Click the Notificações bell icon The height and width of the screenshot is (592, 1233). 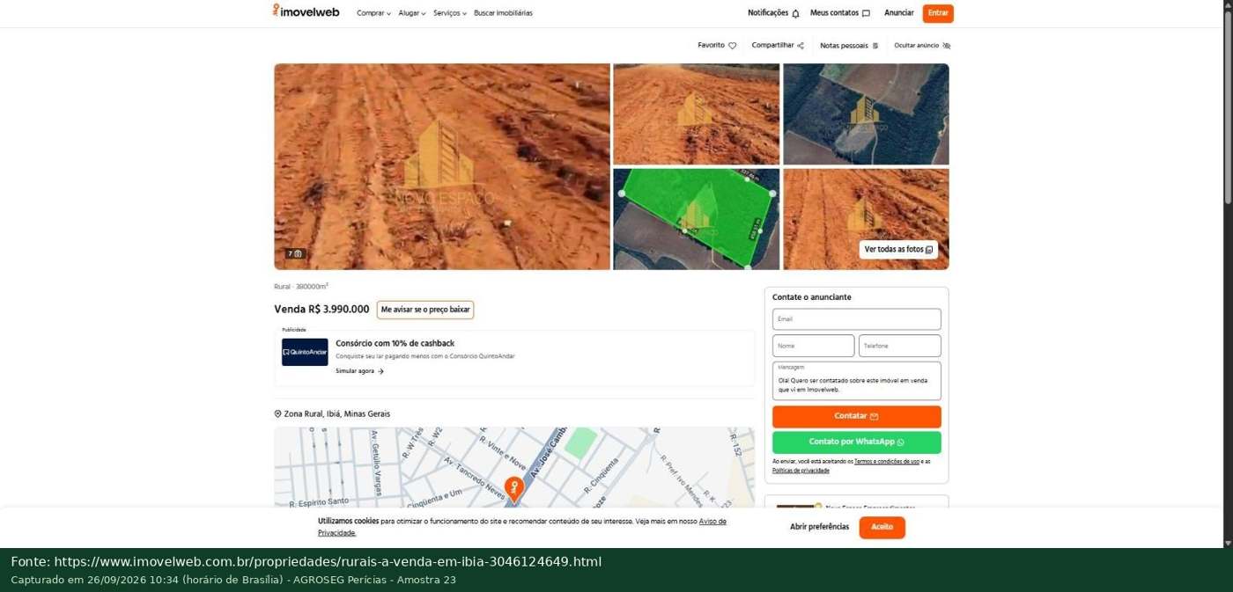coord(795,13)
